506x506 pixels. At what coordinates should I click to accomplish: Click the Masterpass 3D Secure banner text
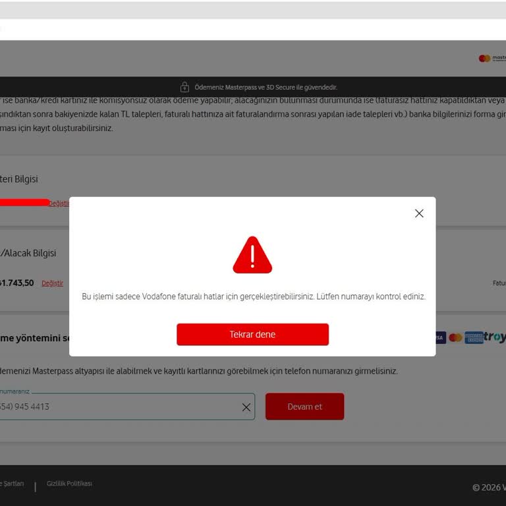point(266,87)
